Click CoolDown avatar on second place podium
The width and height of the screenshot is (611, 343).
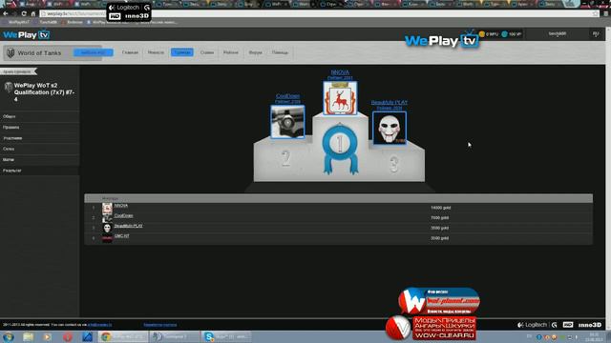287,122
